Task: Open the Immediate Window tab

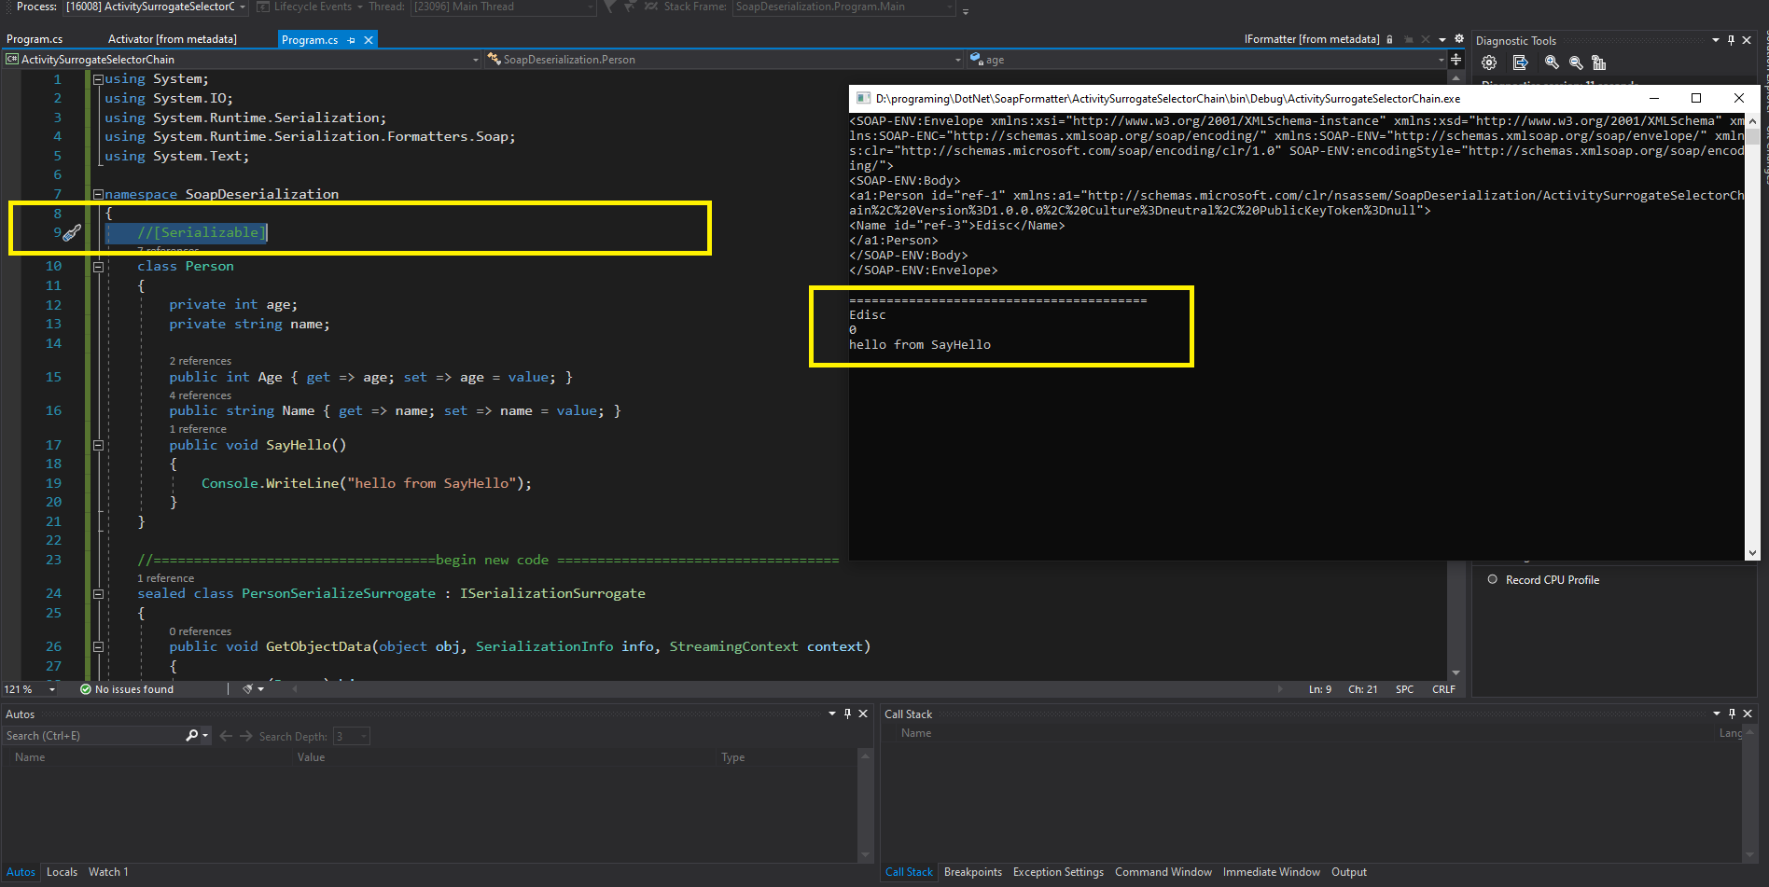Action: pos(1272,872)
